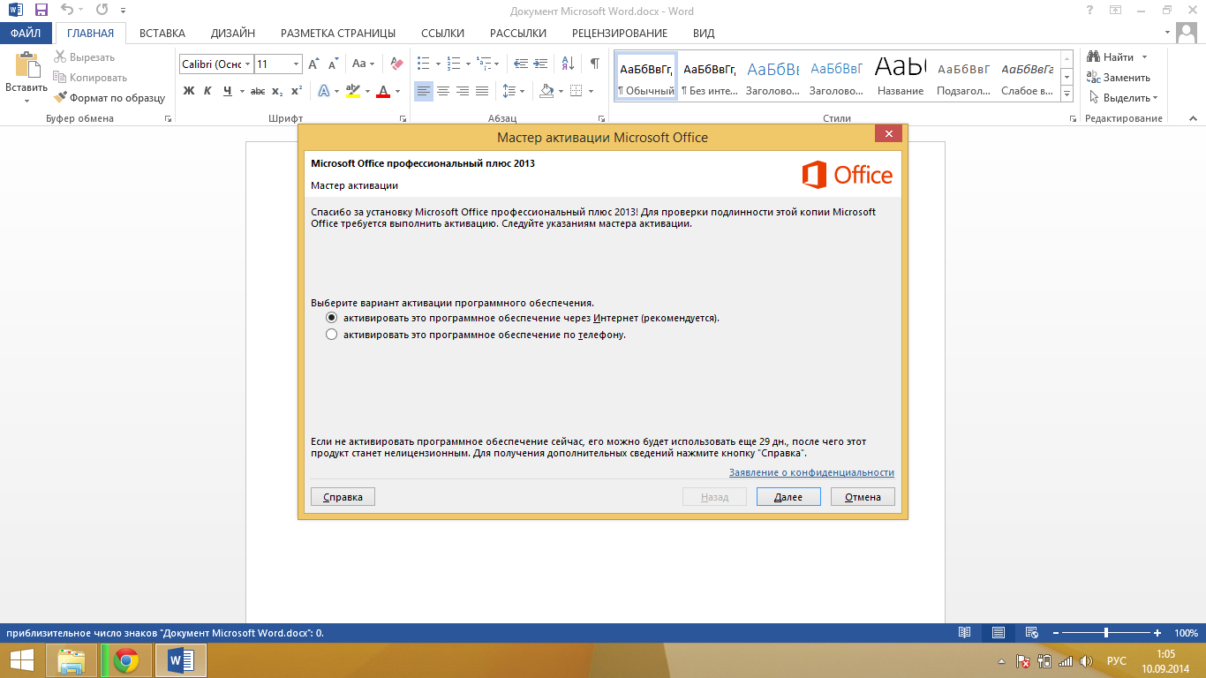The image size is (1206, 678).
Task: Apply superscript (x²) formatting
Action: point(297,91)
